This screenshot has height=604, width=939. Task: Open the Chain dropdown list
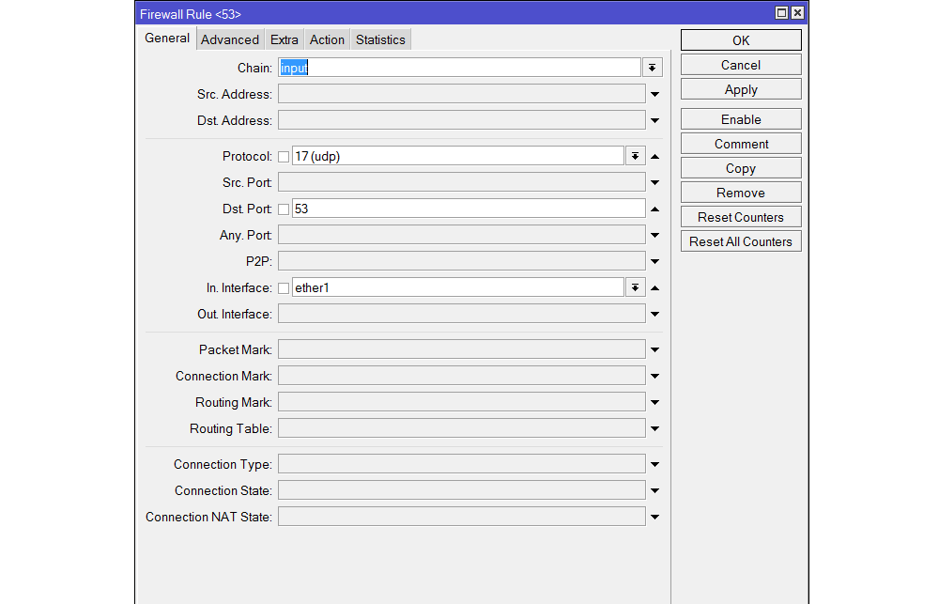coord(653,68)
